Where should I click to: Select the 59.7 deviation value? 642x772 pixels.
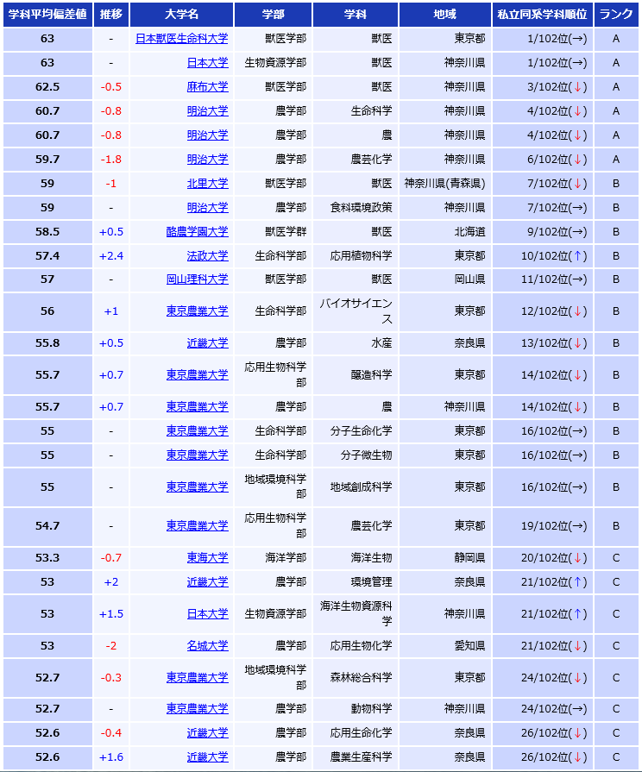click(x=47, y=159)
